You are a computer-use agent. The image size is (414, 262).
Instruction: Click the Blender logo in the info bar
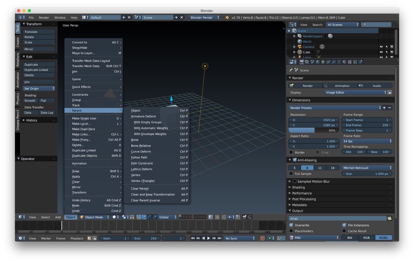227,17
